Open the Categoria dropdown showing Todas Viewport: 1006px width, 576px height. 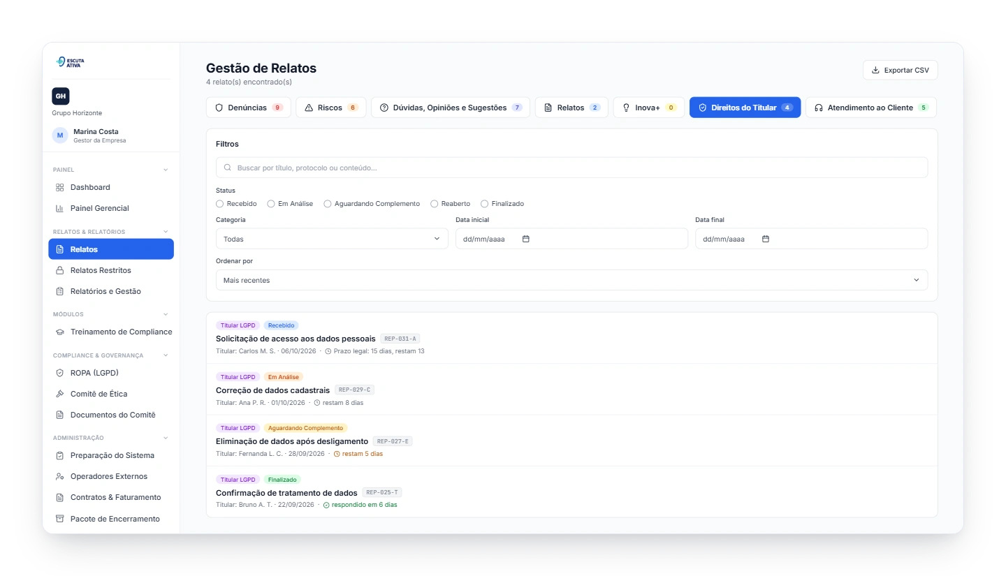(332, 239)
